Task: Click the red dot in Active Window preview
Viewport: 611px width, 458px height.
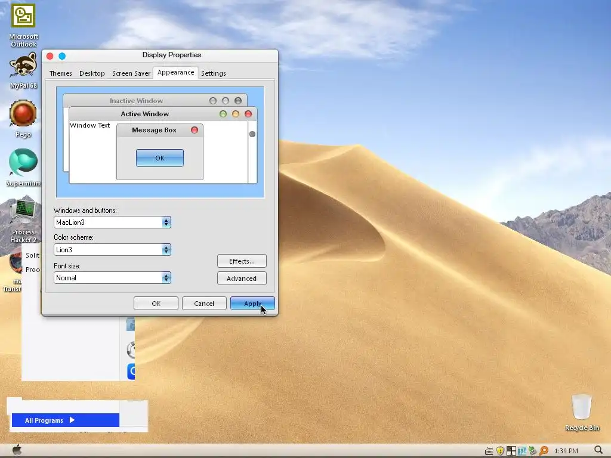Action: tap(248, 114)
